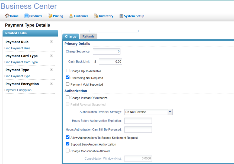Open the Find Payment Rule link
234x164 pixels.
(x=17, y=48)
